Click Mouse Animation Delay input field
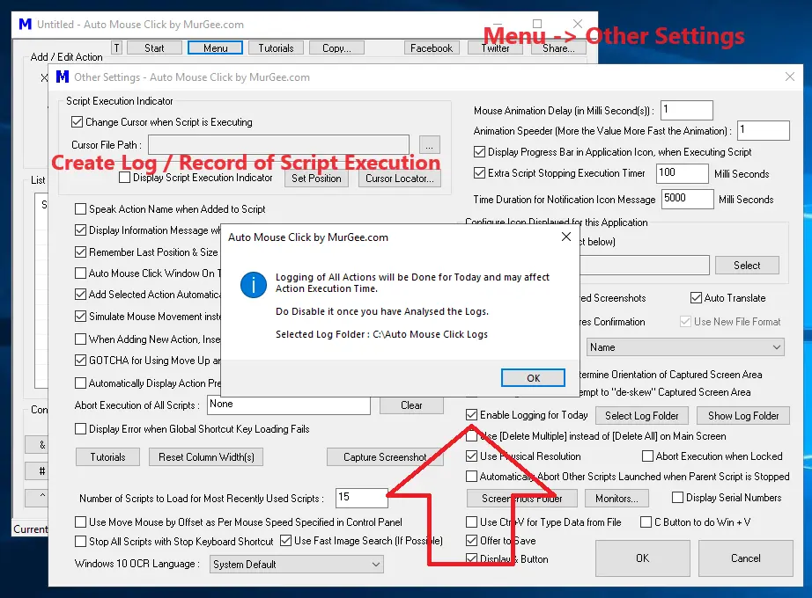The image size is (812, 598). tap(687, 110)
